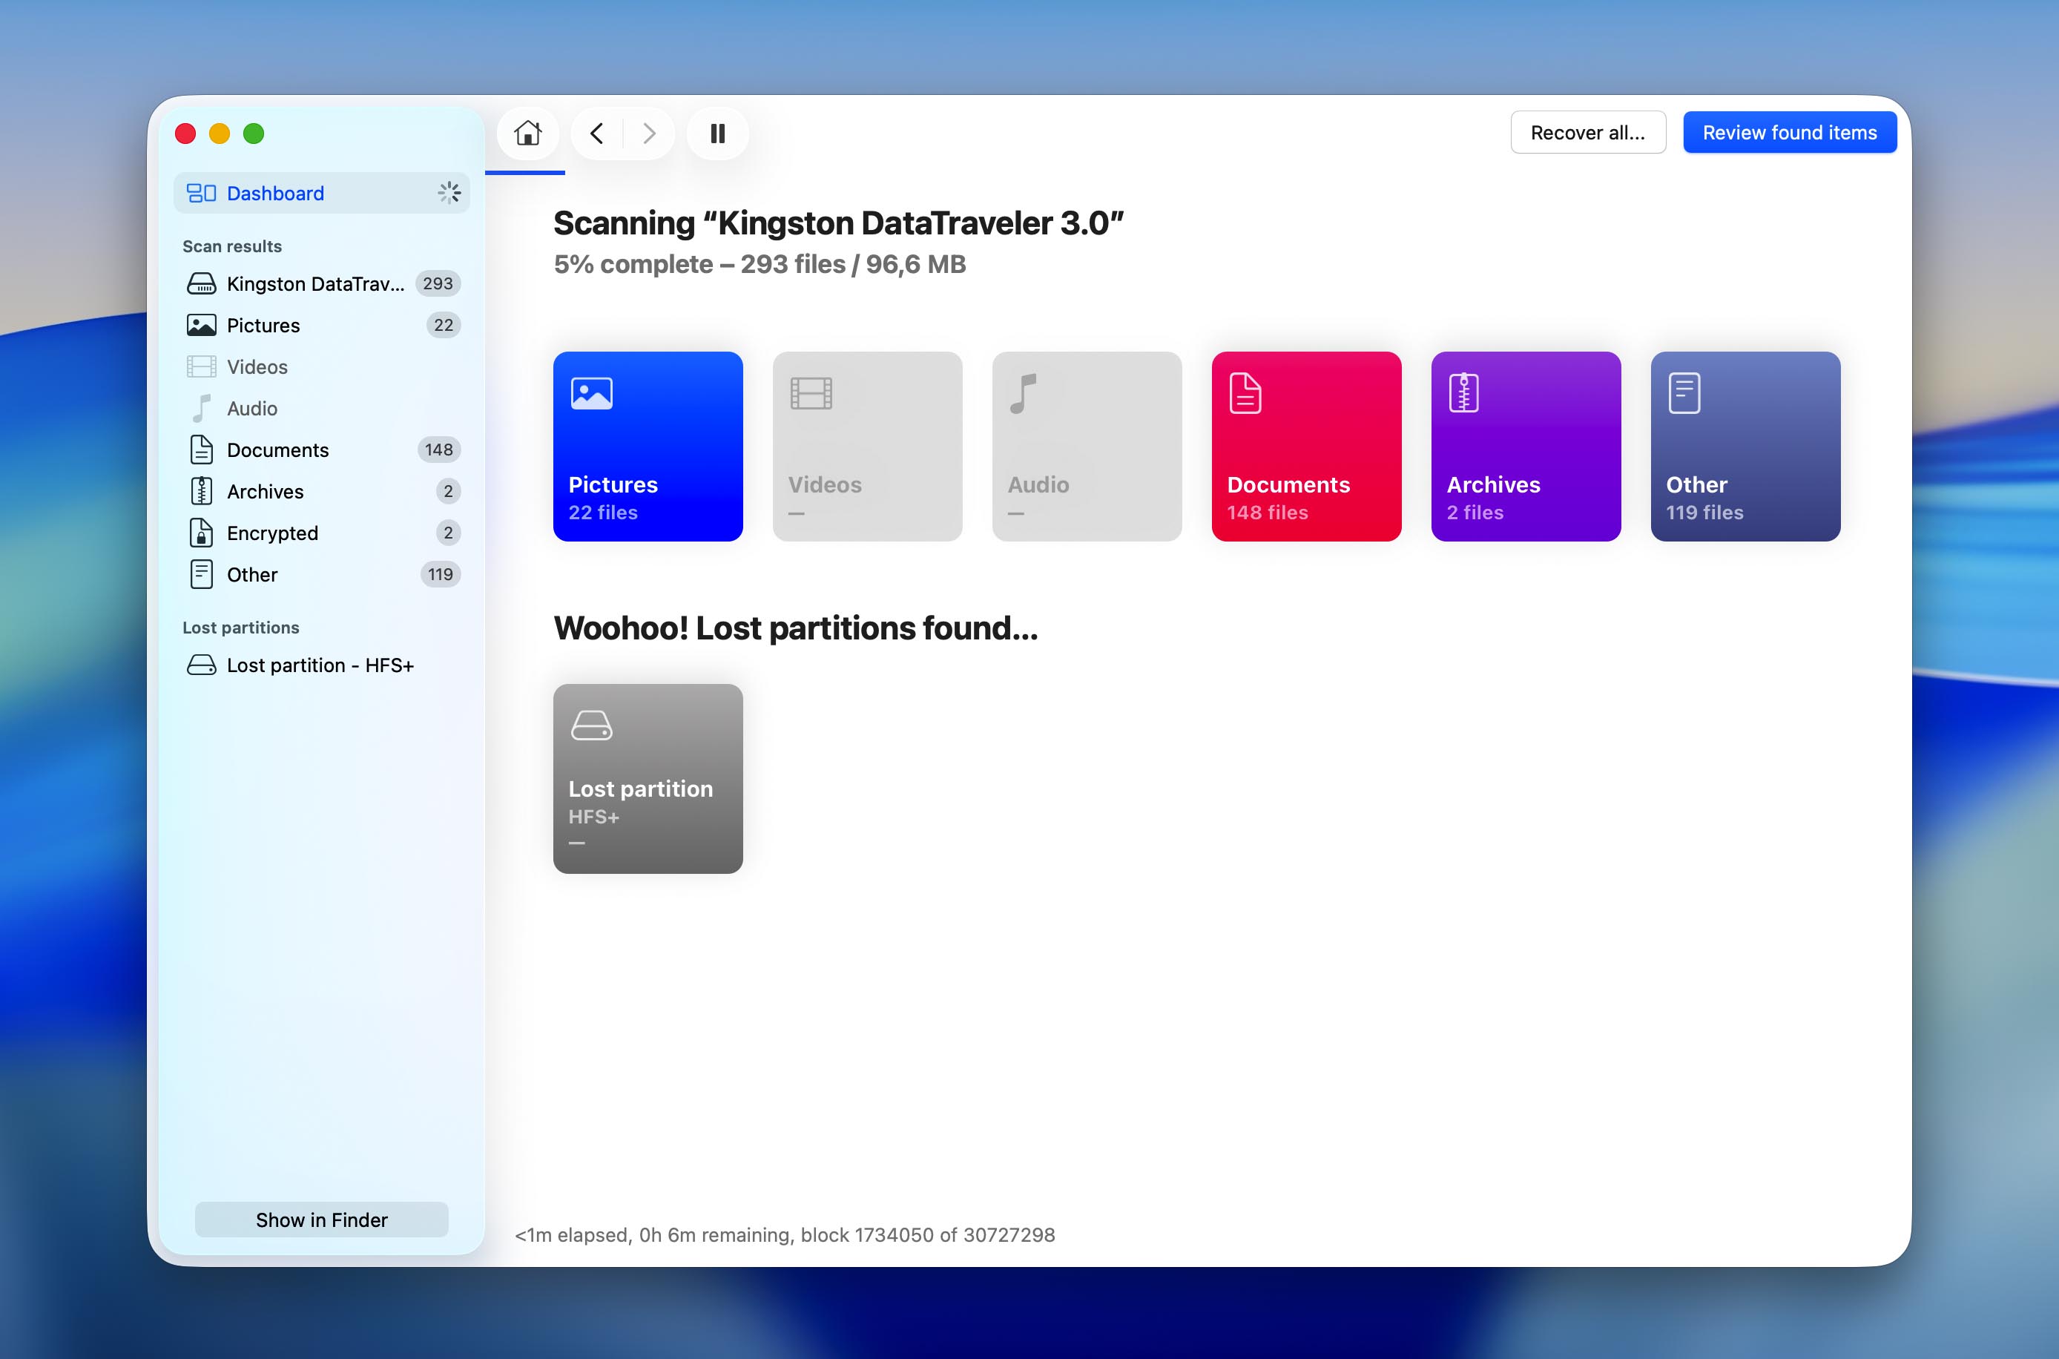Click the 293 count badge for Kingston
Viewport: 2059px width, 1359px height.
[438, 283]
